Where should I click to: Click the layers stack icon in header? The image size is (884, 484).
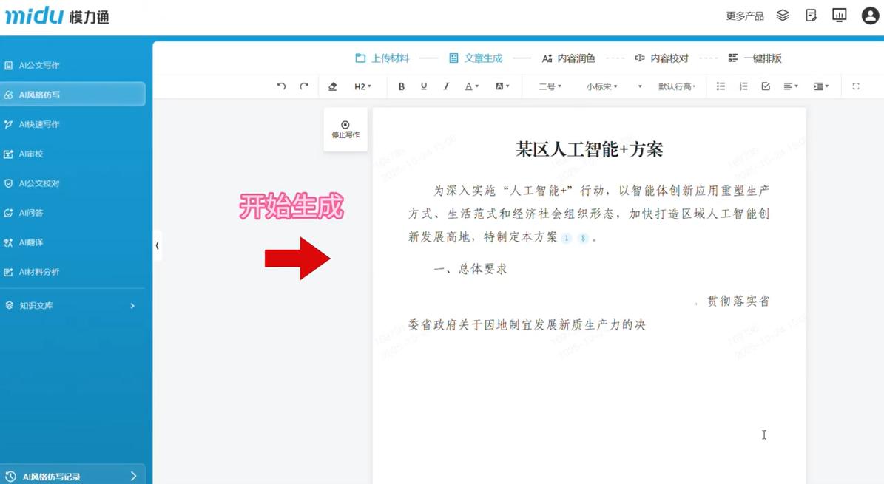tap(783, 16)
